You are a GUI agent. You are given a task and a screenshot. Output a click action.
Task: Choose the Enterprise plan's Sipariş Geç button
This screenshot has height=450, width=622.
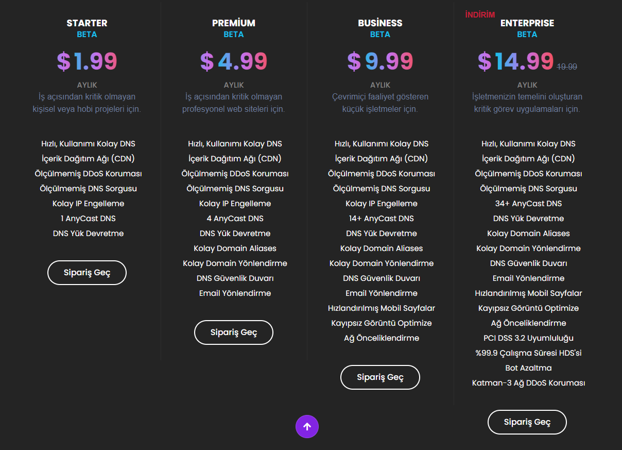click(x=527, y=422)
